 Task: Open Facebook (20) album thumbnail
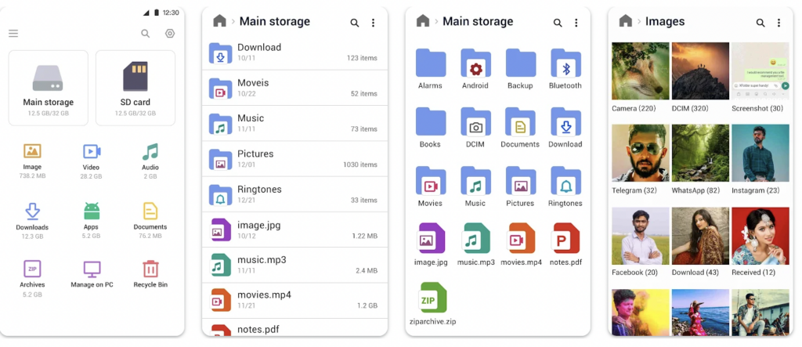pos(641,236)
